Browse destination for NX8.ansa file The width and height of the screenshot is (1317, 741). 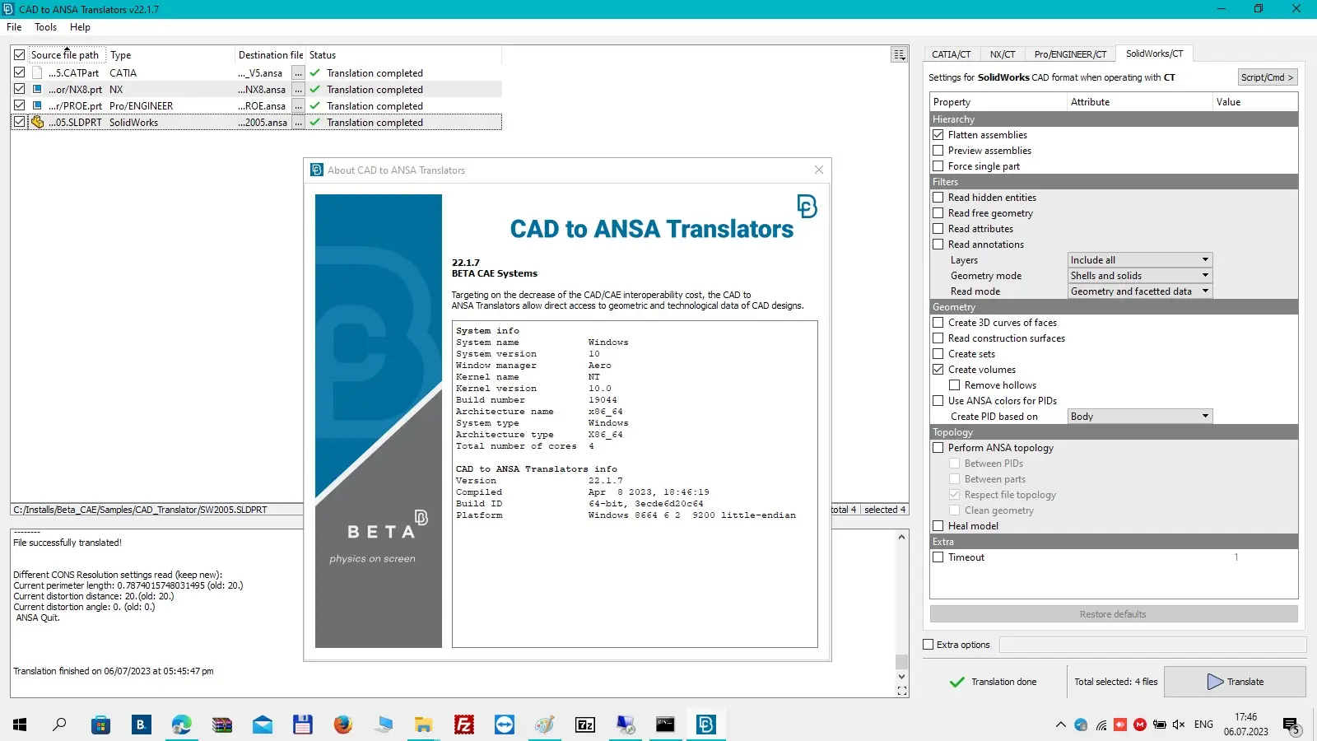[298, 89]
